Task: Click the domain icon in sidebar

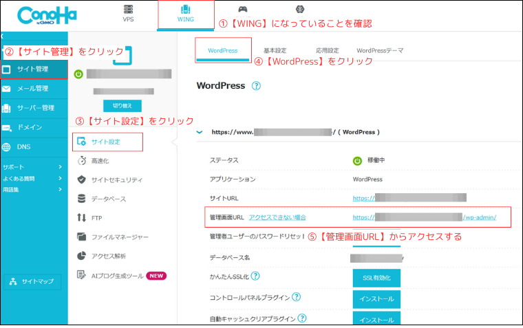Action: (x=6, y=128)
